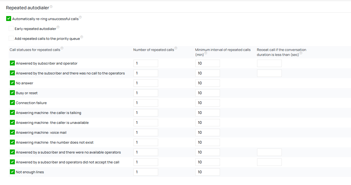Click help icon next to Early repeated autodialer
The width and height of the screenshot is (351, 185).
[x=58, y=27]
